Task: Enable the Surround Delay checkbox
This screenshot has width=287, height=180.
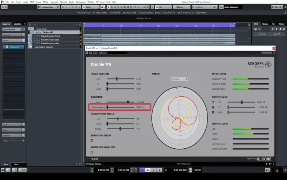Action: coord(92,141)
